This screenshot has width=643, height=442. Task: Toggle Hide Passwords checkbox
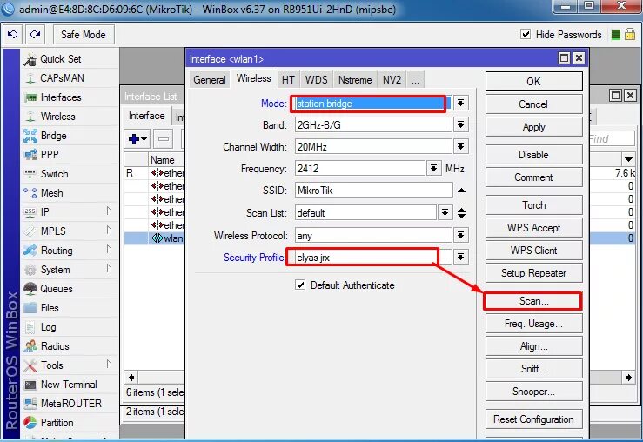pyautogui.click(x=526, y=34)
